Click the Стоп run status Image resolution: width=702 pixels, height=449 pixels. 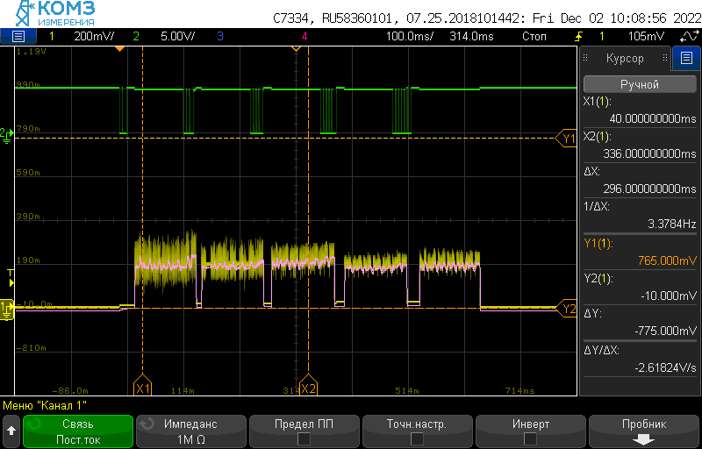(x=534, y=36)
